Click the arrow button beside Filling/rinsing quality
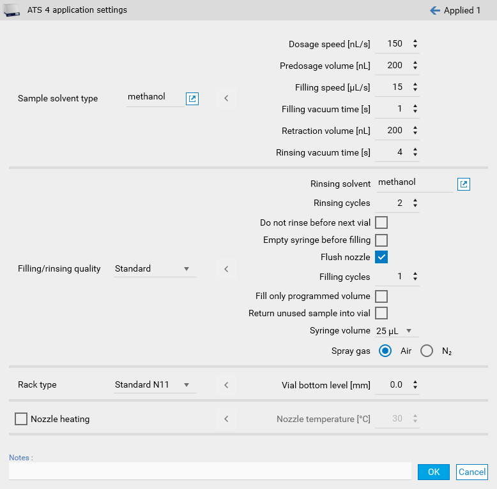This screenshot has width=497, height=489. [x=226, y=269]
